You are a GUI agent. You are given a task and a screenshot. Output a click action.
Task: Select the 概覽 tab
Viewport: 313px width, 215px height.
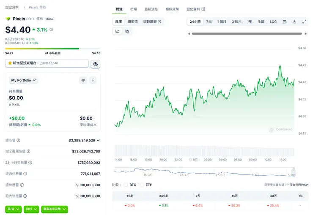(x=119, y=9)
